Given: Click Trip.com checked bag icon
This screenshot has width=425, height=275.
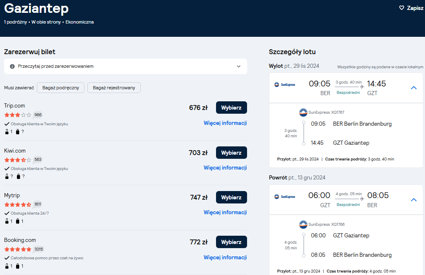Looking at the screenshot, I should [x=18, y=132].
